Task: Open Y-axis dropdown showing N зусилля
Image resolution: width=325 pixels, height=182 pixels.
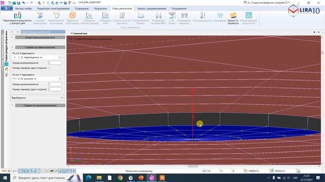Action: [x=37, y=79]
